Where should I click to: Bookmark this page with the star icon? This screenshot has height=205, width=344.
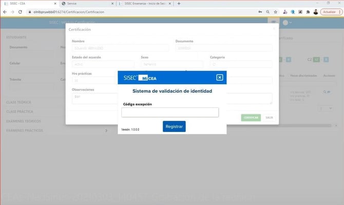click(x=276, y=12)
